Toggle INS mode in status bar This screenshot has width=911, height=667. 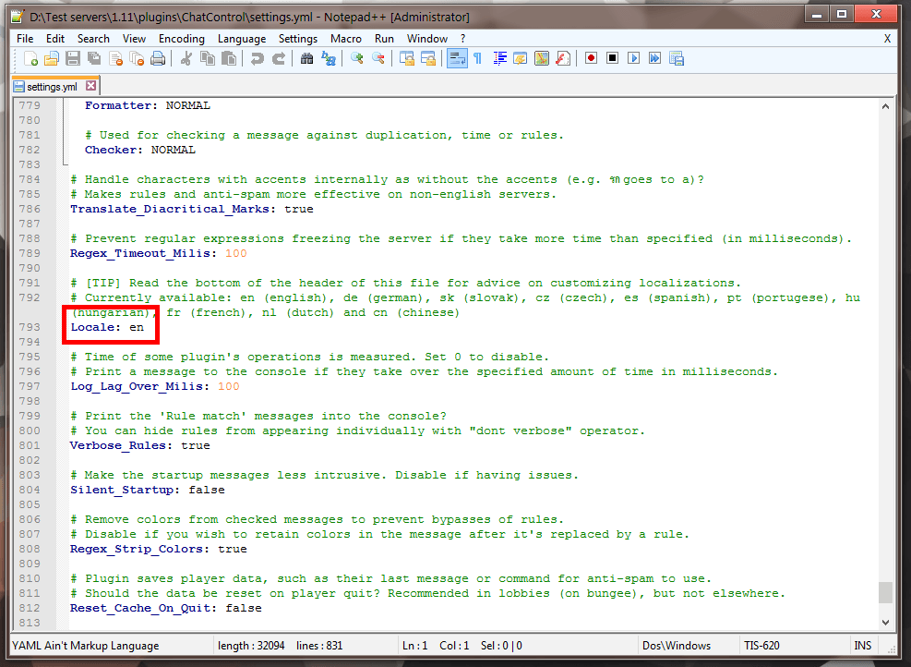[x=862, y=646]
